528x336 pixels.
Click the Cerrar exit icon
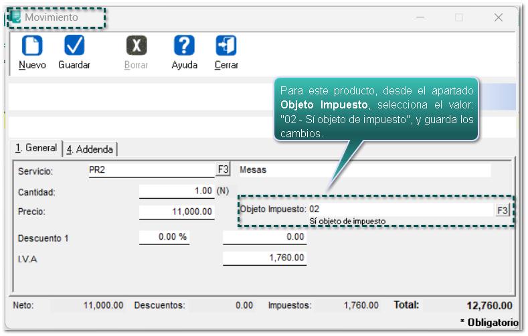point(226,45)
